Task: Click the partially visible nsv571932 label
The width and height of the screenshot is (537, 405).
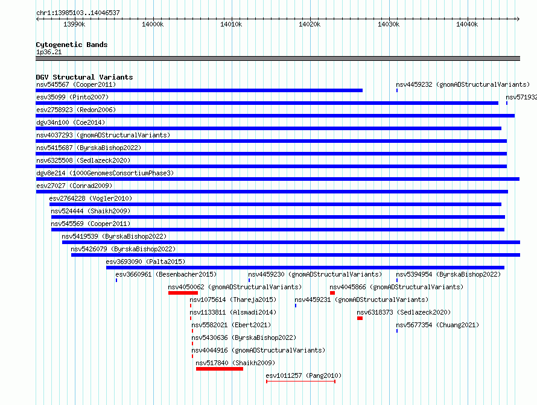Action: pos(521,97)
